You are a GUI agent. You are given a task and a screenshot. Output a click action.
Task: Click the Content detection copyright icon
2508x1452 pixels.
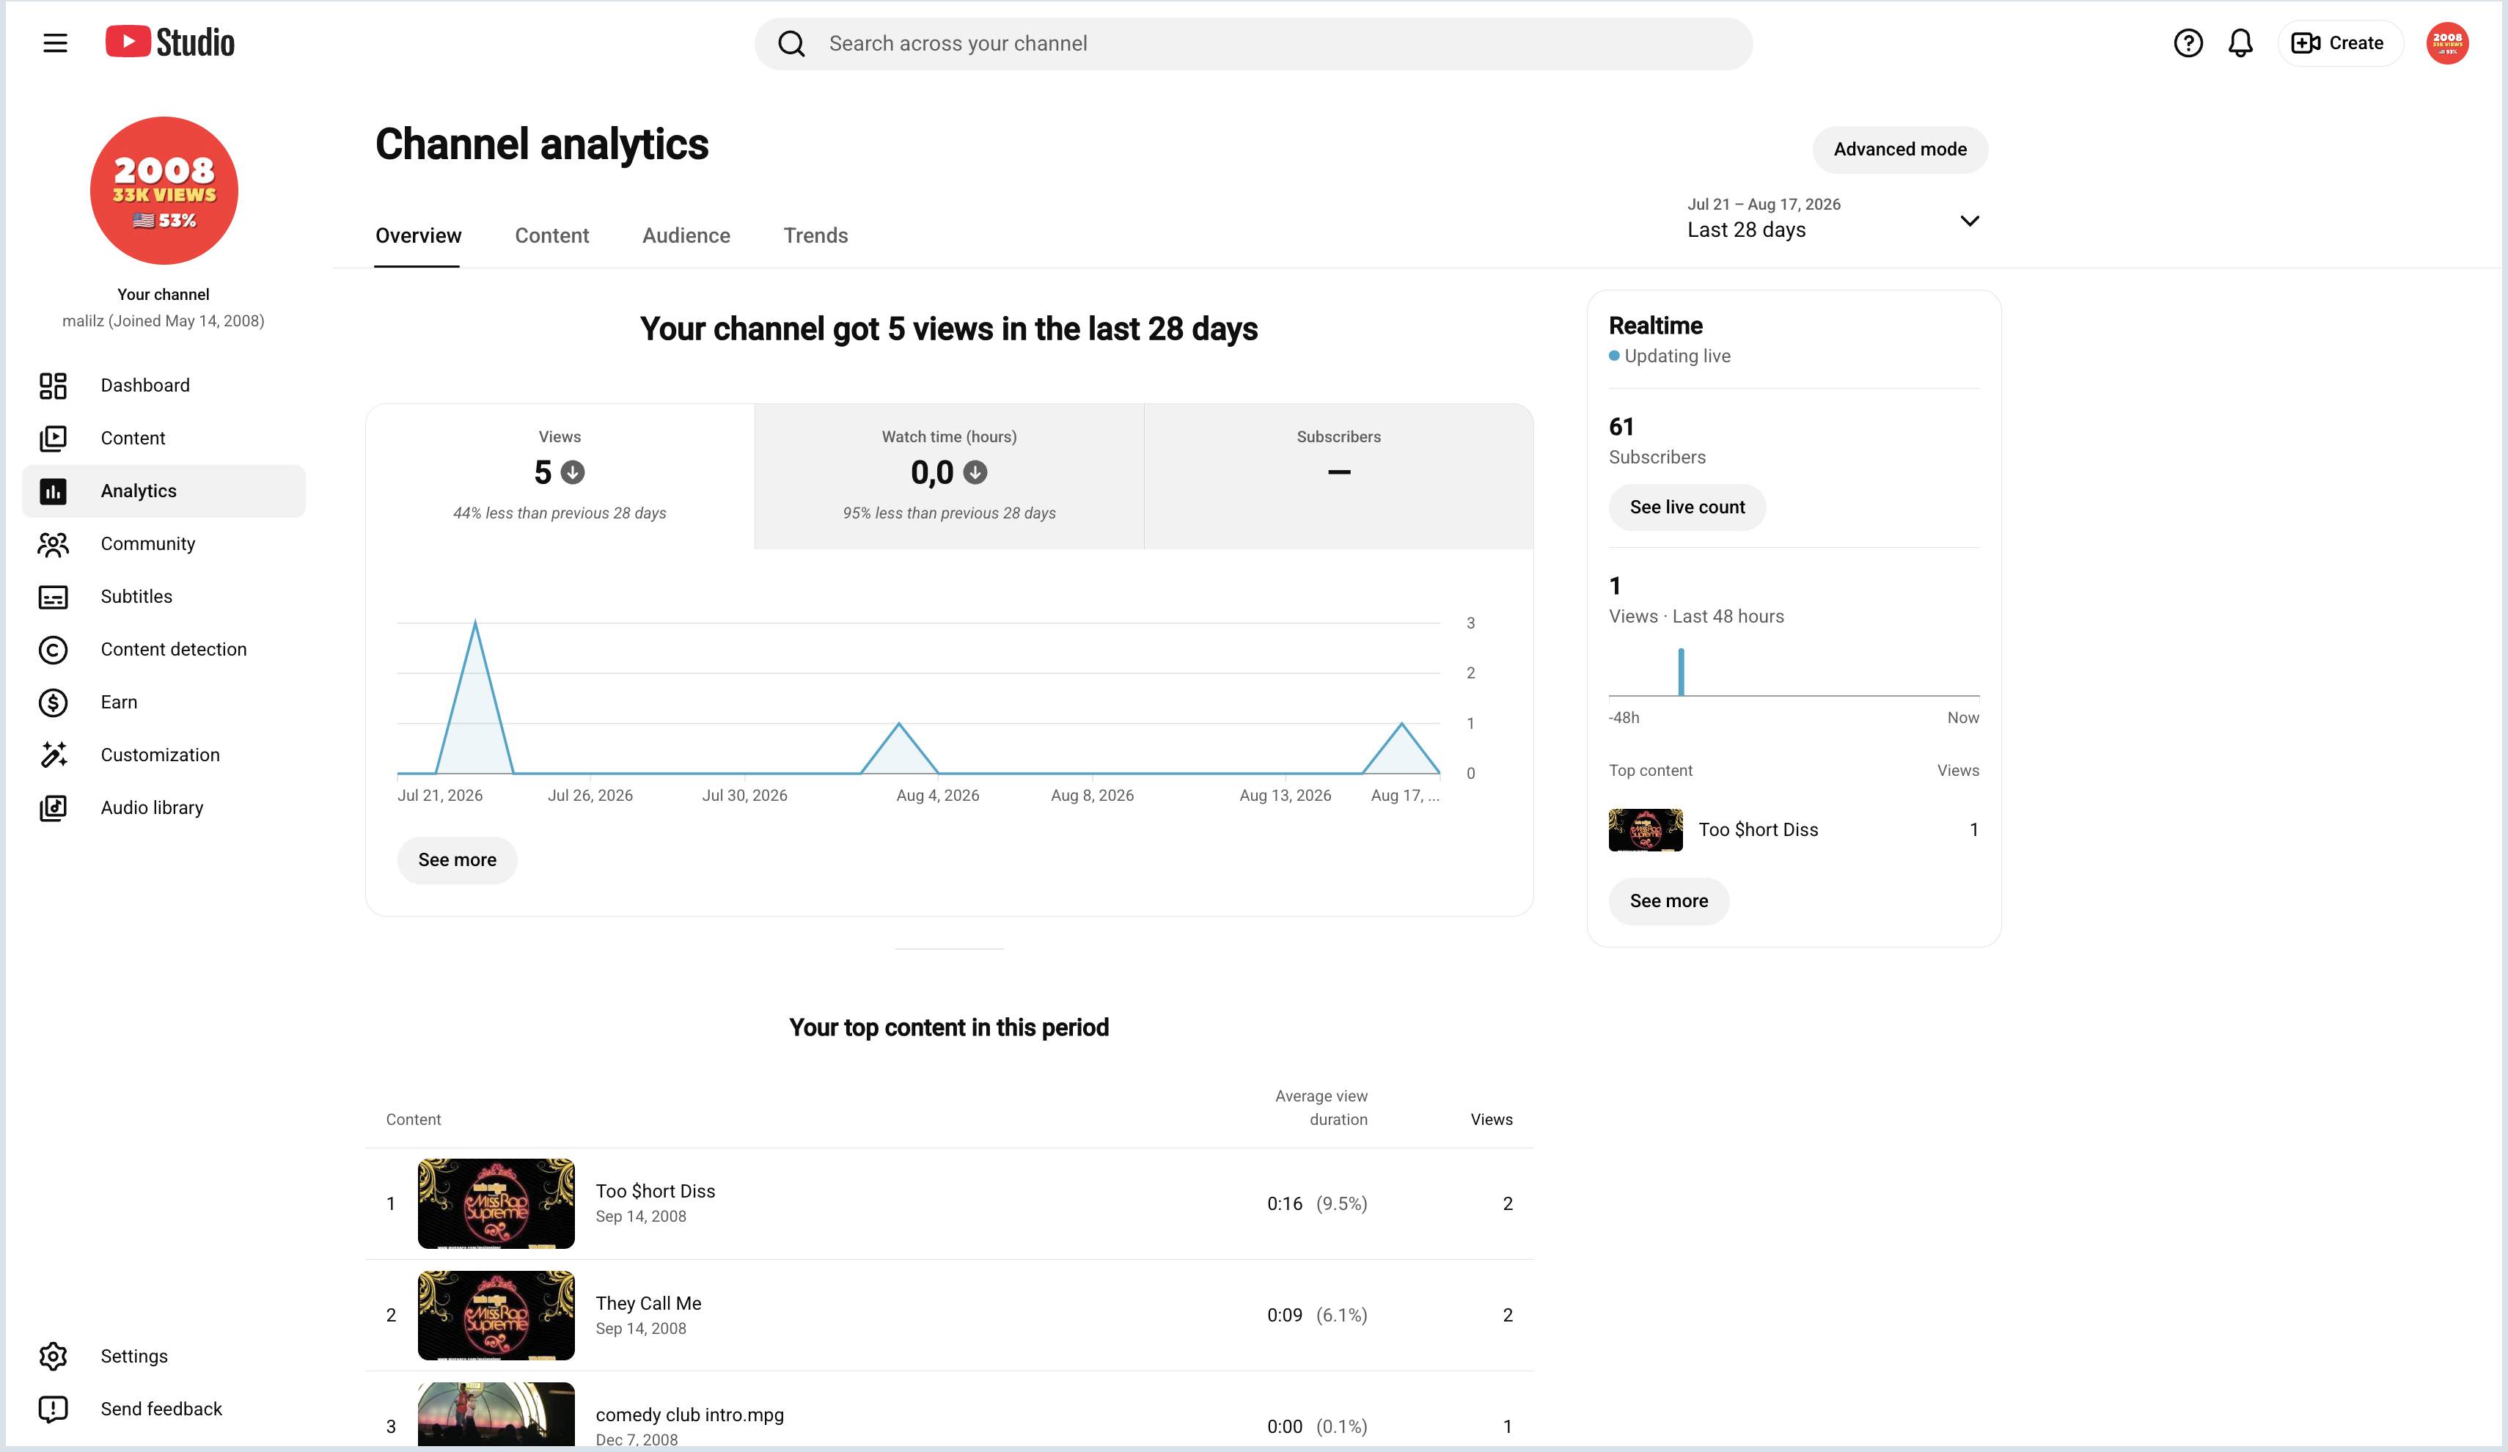tap(53, 650)
